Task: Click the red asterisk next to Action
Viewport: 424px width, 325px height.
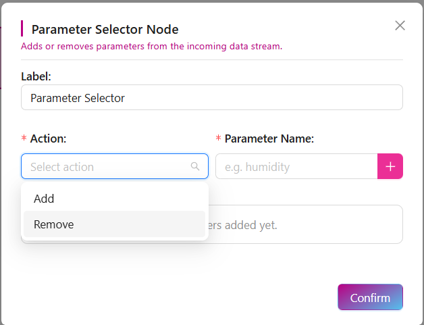Action: tap(24, 139)
